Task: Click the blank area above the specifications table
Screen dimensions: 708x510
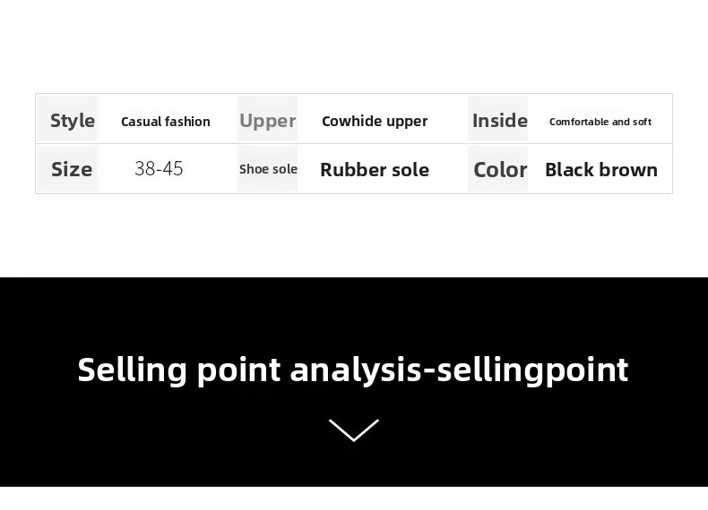Action: (354, 45)
